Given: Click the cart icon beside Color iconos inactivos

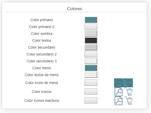Looking at the screenshot, I should coord(129,101).
